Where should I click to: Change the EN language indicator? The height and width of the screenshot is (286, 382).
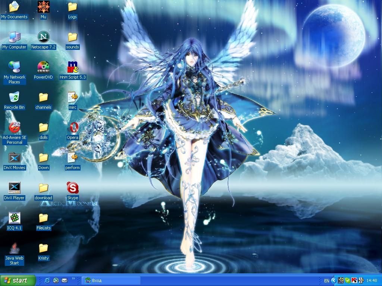coord(326,281)
